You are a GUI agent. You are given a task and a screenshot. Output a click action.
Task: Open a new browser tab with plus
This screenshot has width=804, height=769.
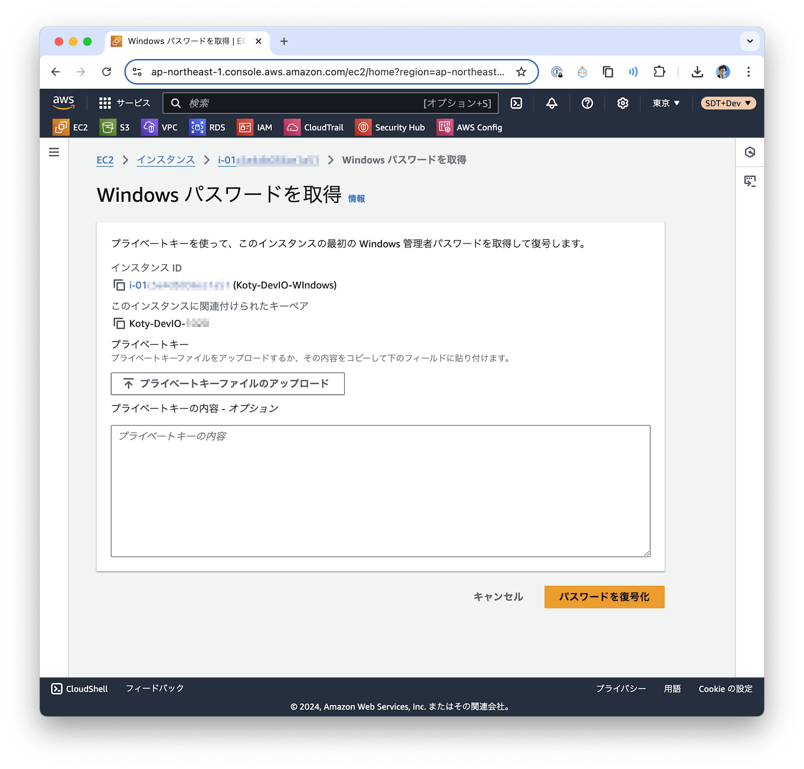pos(284,41)
